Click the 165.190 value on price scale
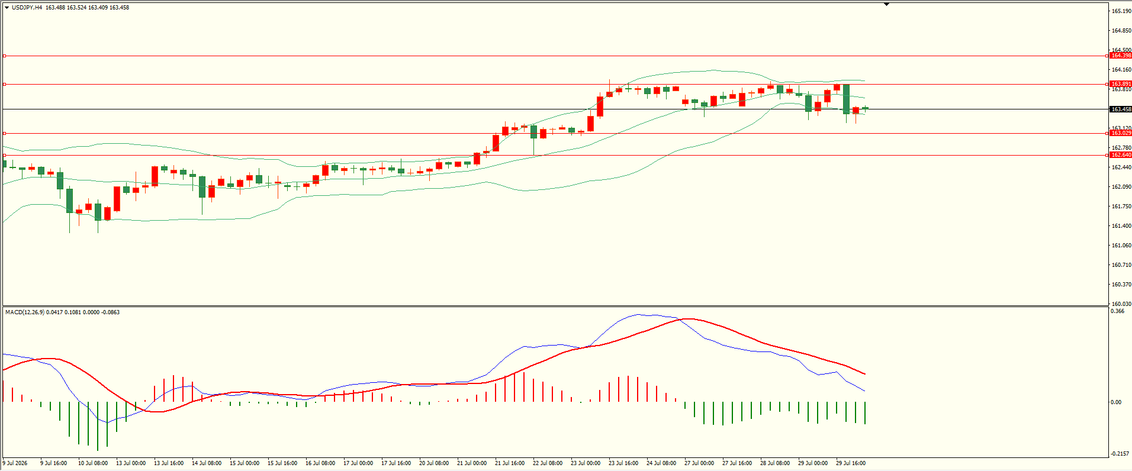Viewport: 1132px width, 471px height. [x=1121, y=11]
